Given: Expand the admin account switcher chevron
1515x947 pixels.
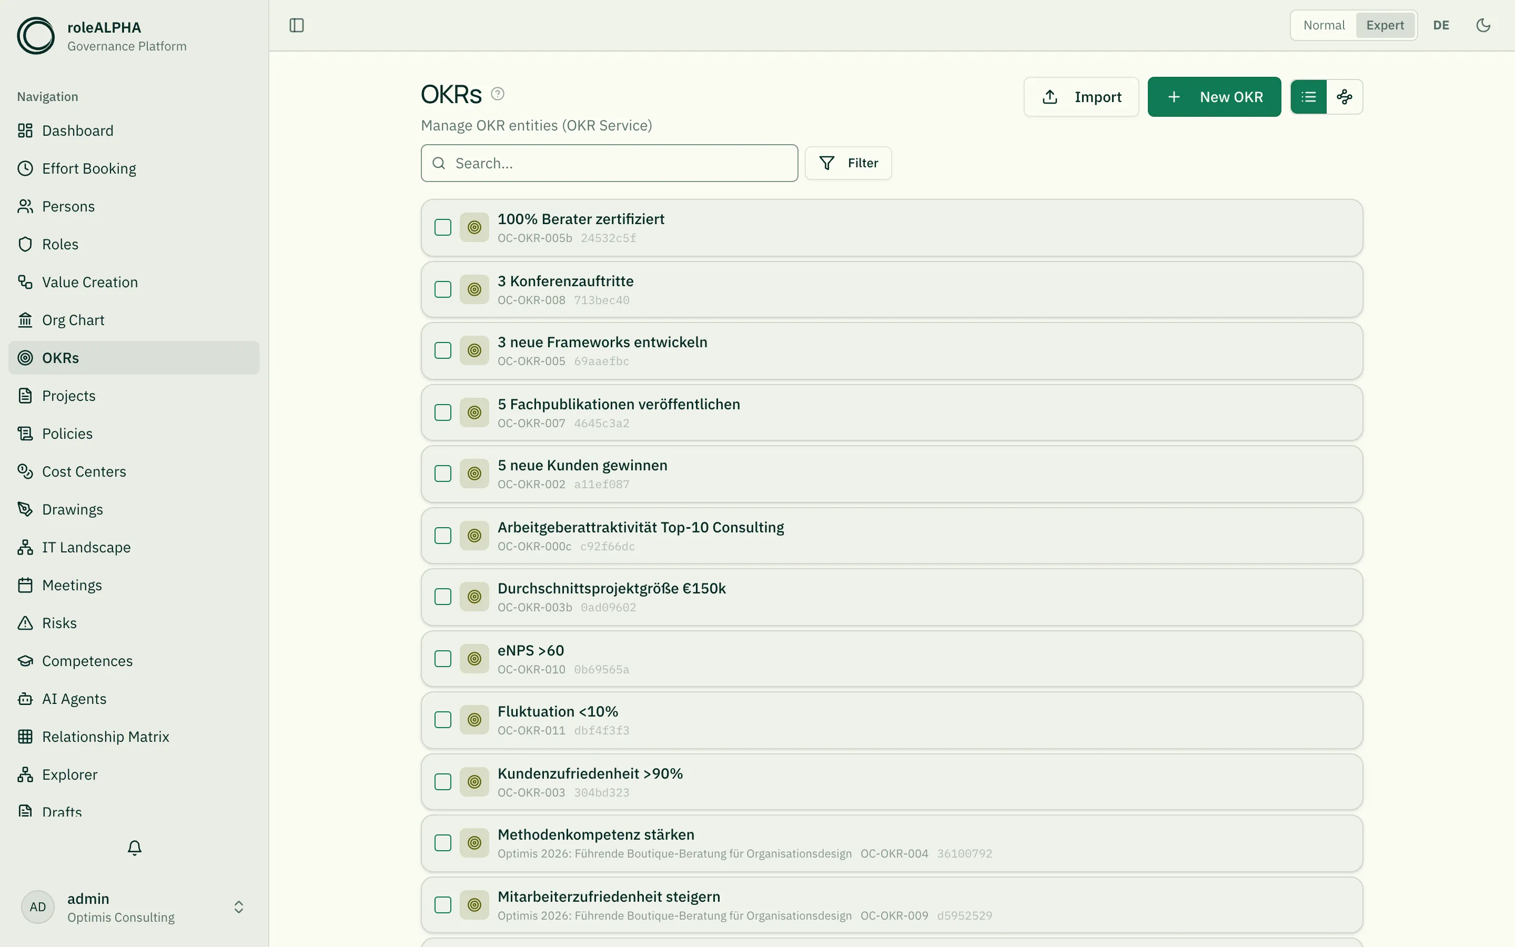Looking at the screenshot, I should tap(238, 907).
